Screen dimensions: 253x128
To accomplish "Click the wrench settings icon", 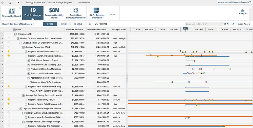I will pos(233,24).
